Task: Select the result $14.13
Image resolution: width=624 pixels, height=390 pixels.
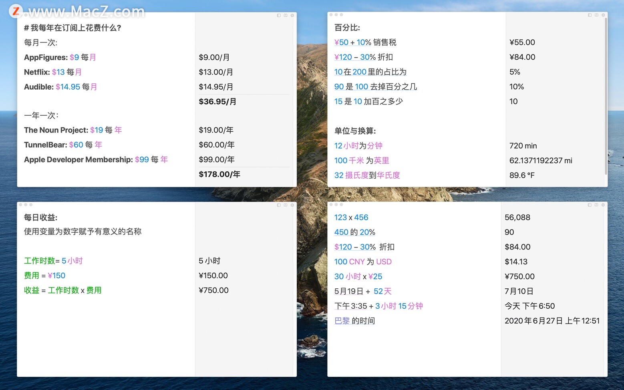Action: (x=516, y=262)
